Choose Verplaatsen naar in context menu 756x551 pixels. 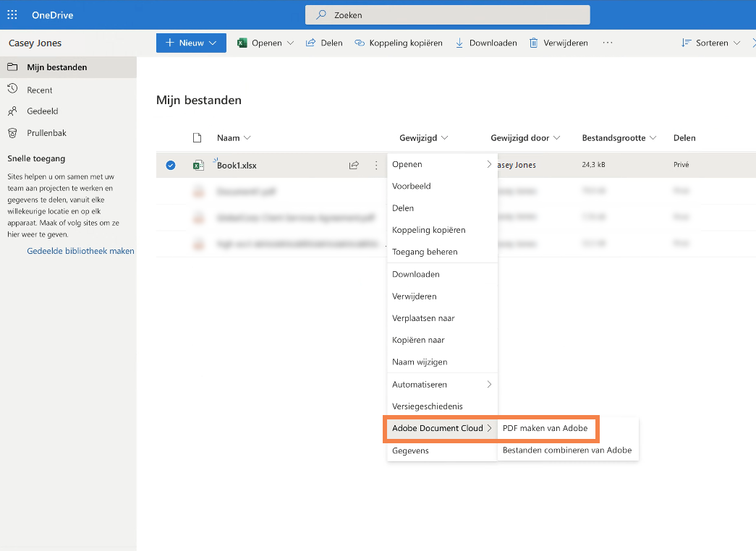(442, 318)
